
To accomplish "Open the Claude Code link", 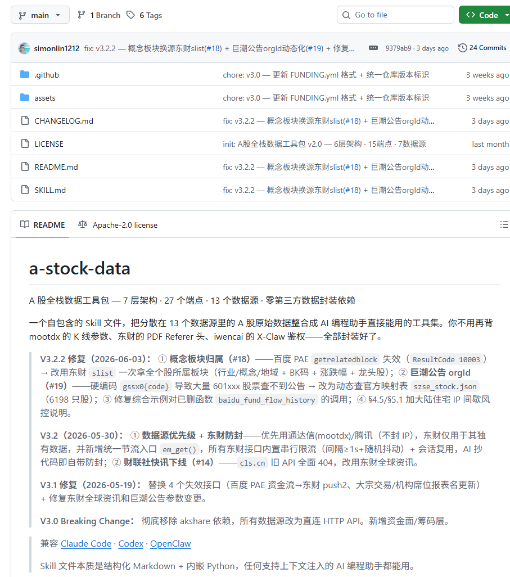I will point(86,543).
